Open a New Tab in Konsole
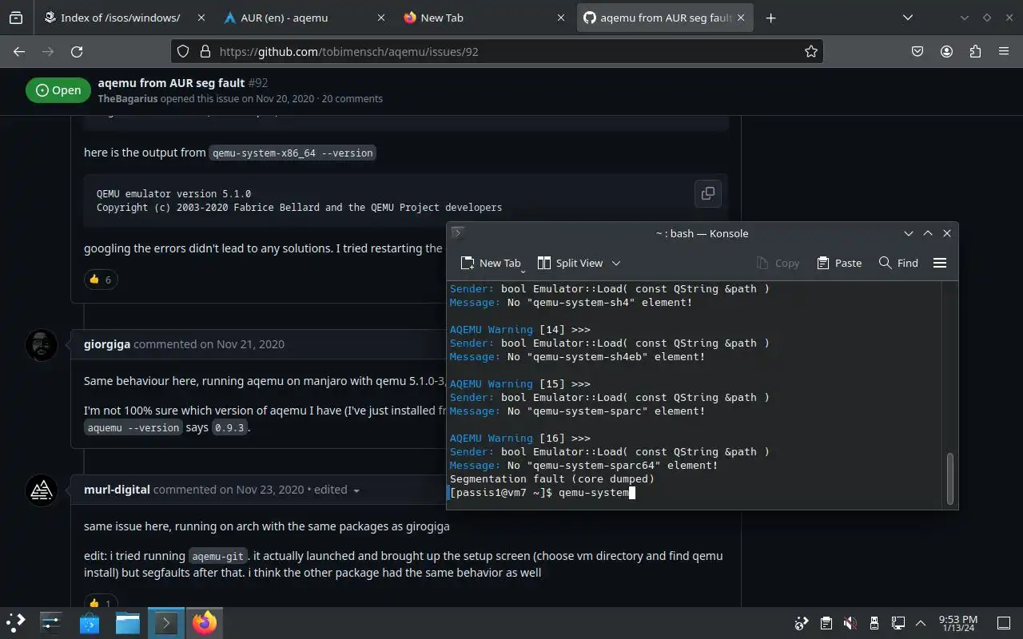Viewport: 1023px width, 639px height. (x=491, y=263)
